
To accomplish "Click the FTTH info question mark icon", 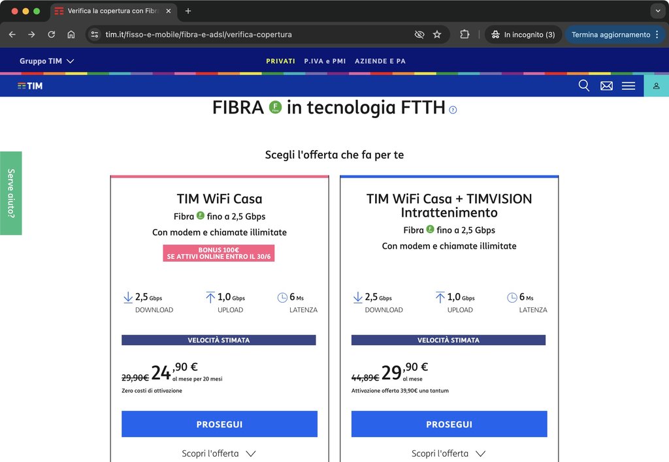I will click(x=453, y=110).
